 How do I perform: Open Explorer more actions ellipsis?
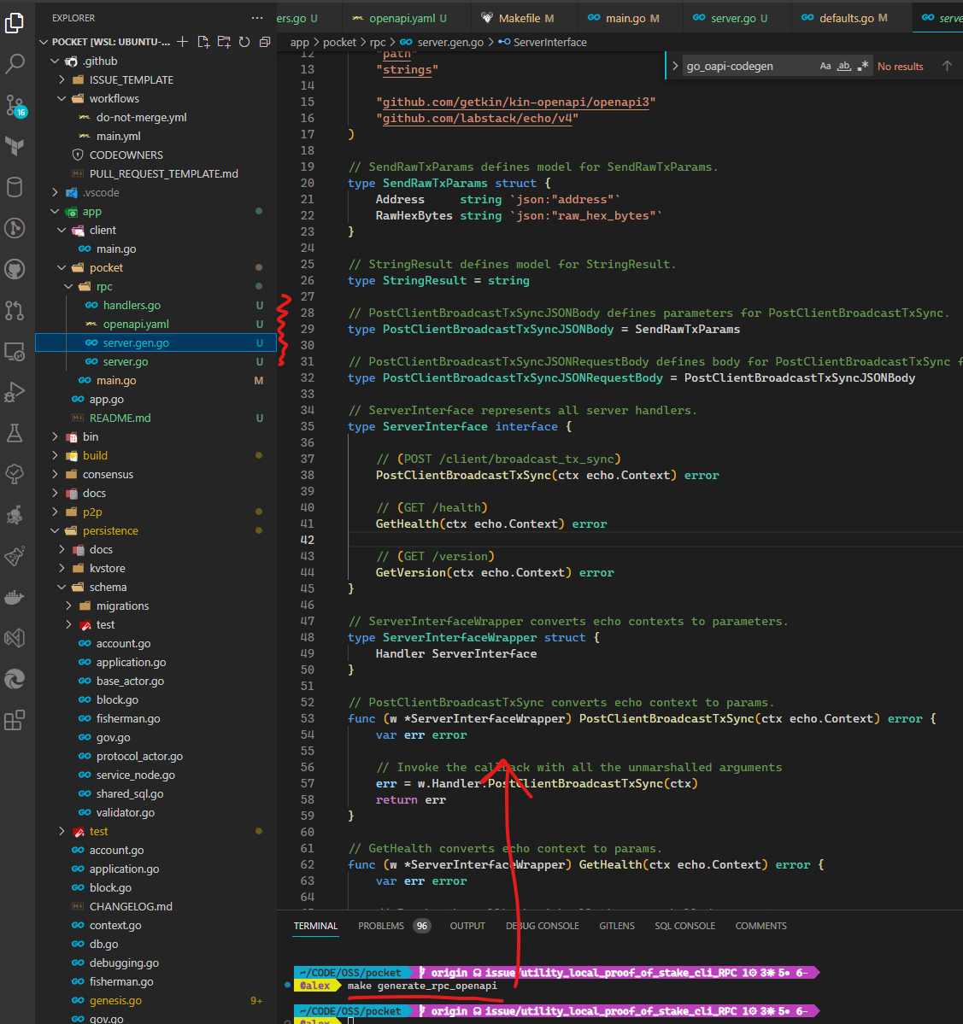click(x=257, y=18)
